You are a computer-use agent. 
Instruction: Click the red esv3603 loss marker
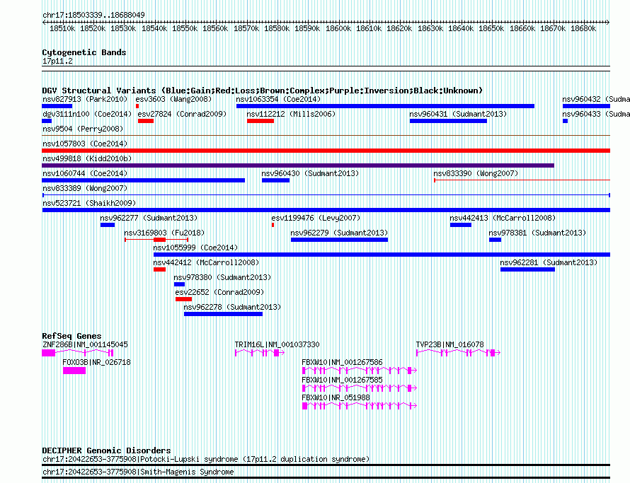(137, 106)
